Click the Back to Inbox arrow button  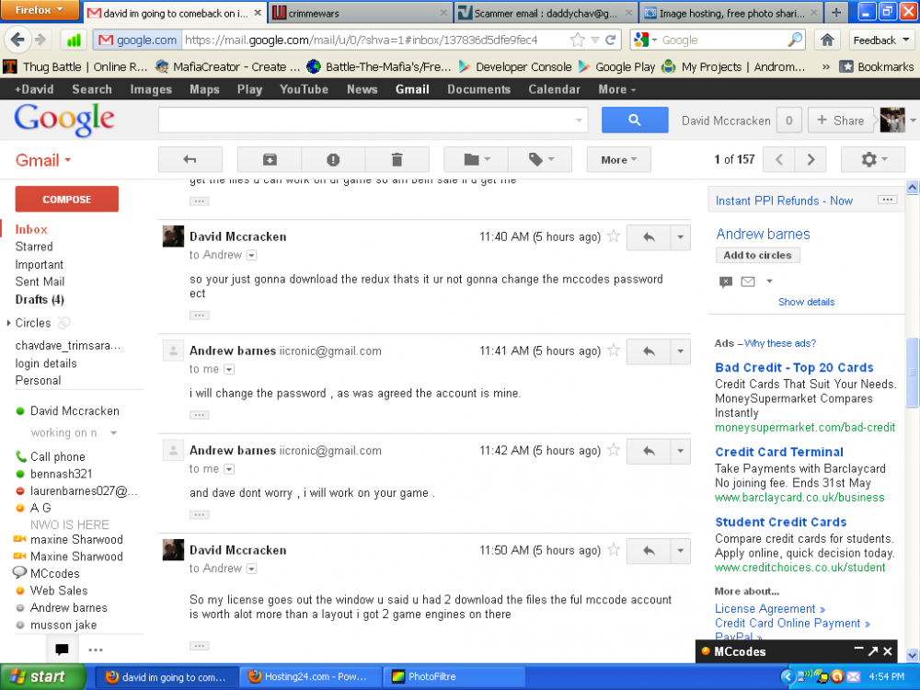(x=190, y=159)
